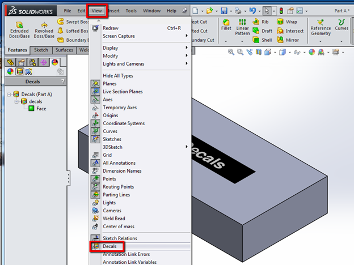This screenshot has height=265, width=354.
Task: Toggle Planes visibility in View menu
Action: [x=109, y=84]
